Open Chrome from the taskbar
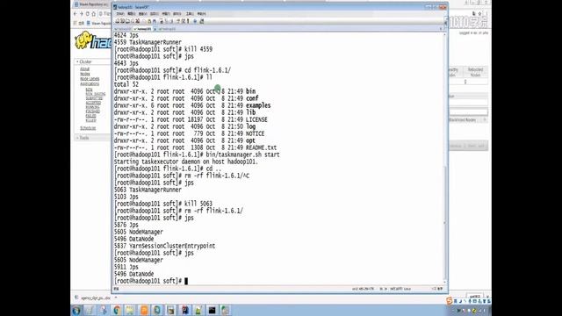Screen dimensions: 562x316 pos(117,310)
